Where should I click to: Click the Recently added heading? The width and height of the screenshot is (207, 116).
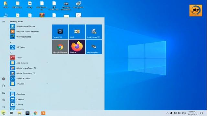(16, 22)
